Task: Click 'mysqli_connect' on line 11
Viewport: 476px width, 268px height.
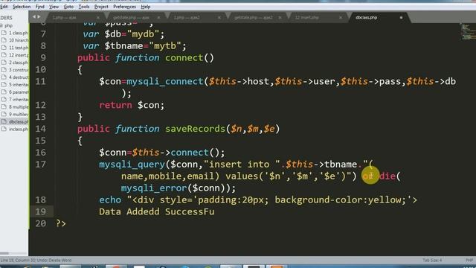Action: (165, 82)
